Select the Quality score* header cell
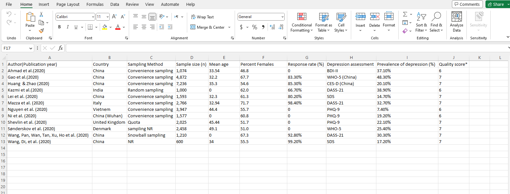The image size is (510, 194). click(454, 64)
